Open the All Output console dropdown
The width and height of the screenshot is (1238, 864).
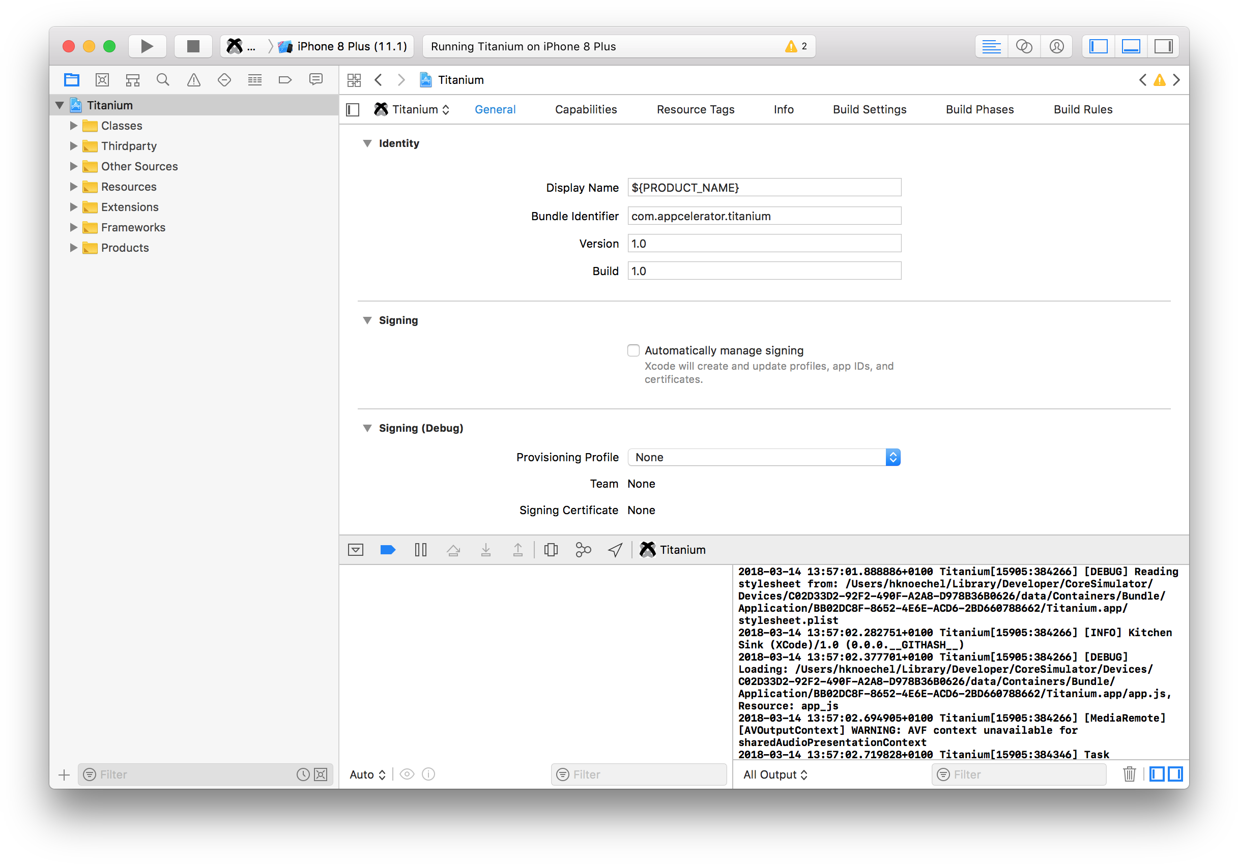pyautogui.click(x=775, y=774)
